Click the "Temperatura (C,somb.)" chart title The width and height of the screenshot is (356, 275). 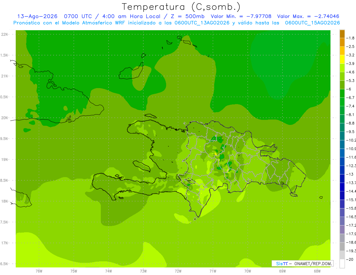pyautogui.click(x=181, y=7)
